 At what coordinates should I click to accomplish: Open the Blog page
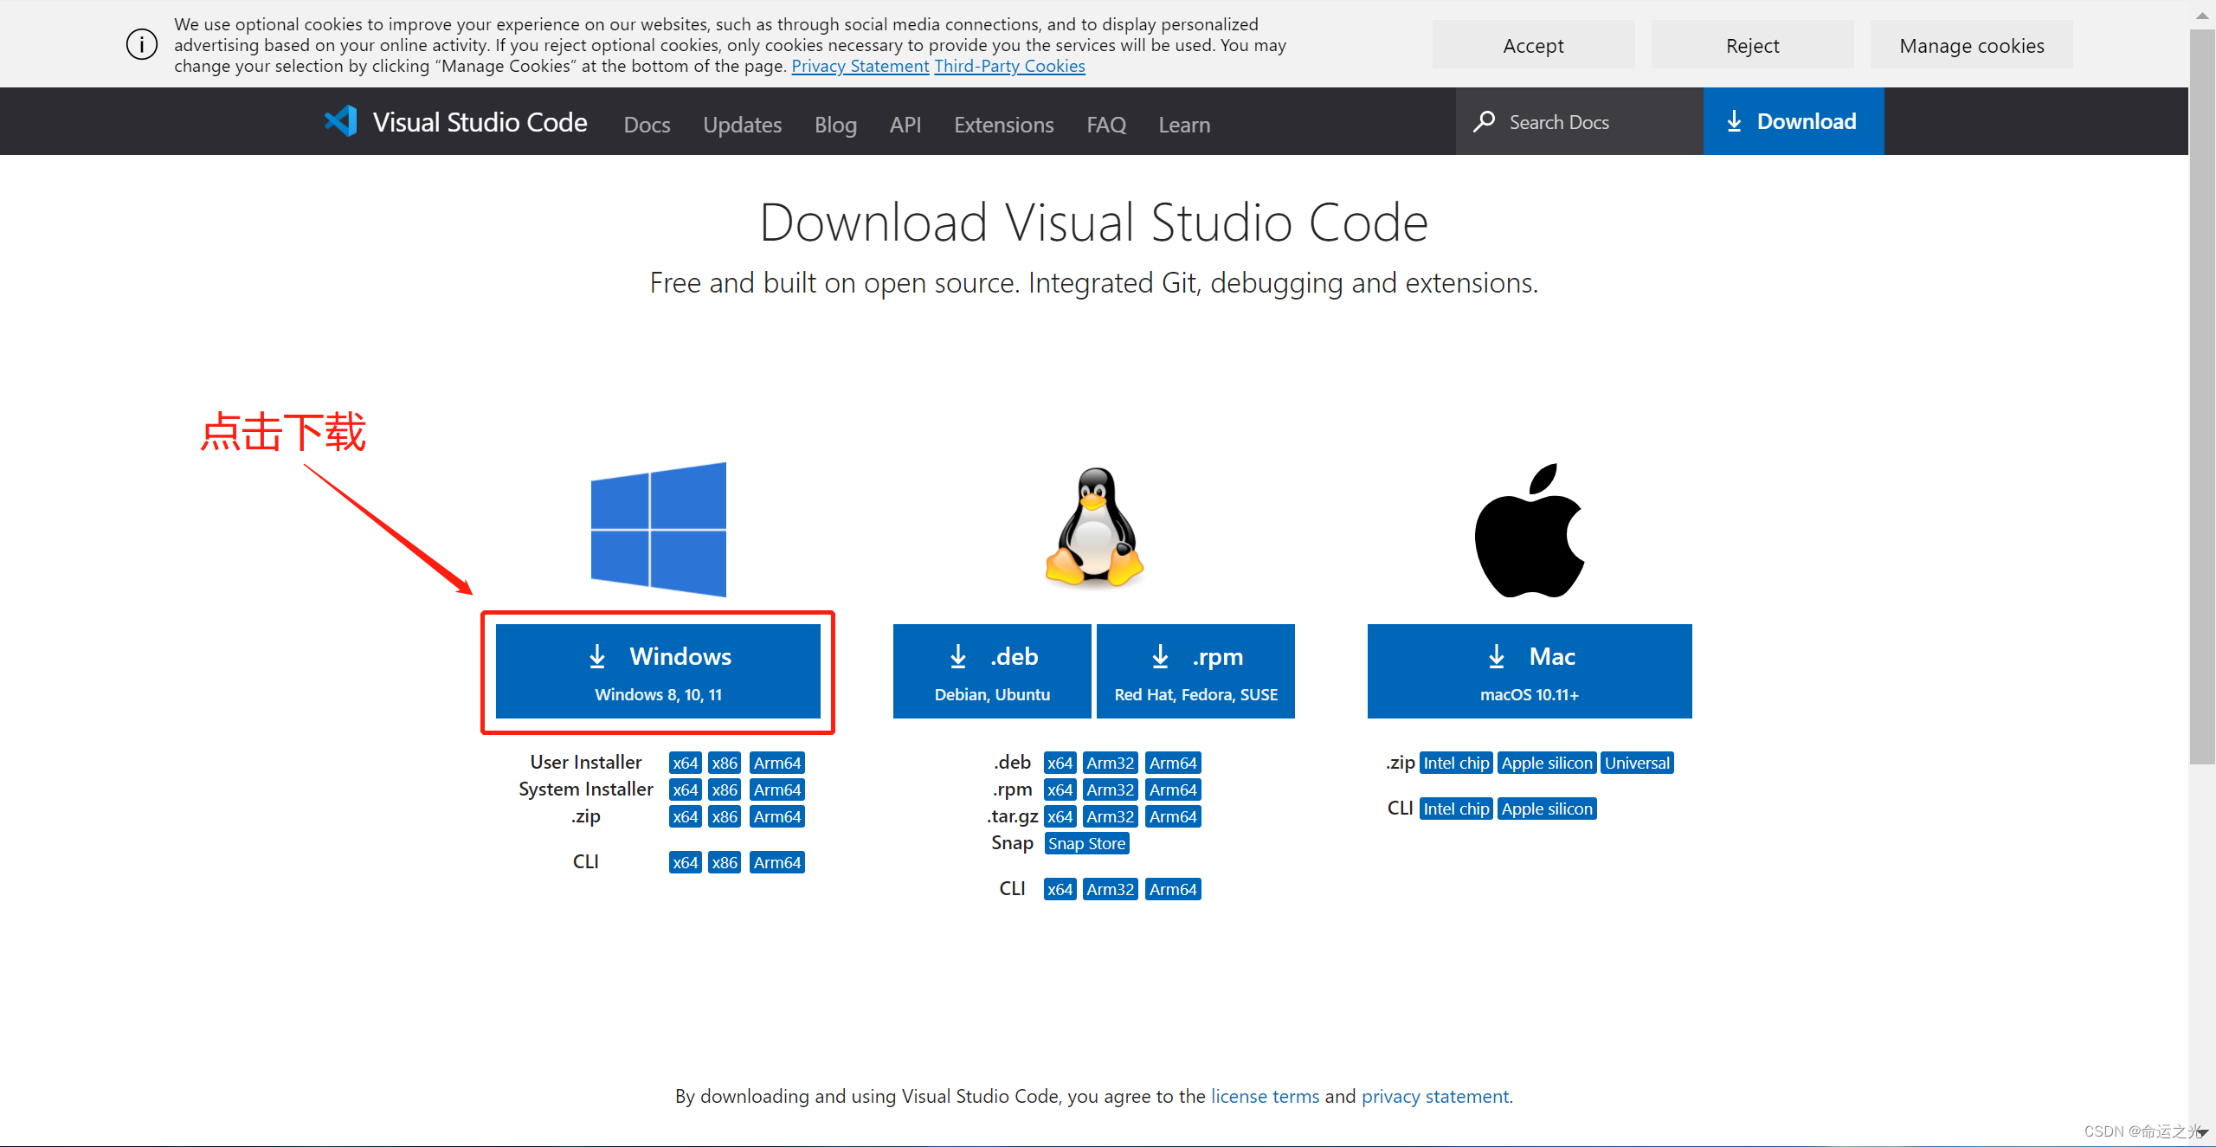[x=835, y=125]
